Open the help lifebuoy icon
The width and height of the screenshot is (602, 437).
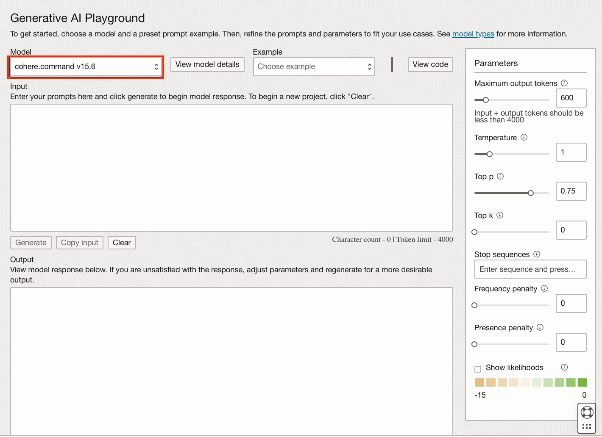tap(587, 412)
